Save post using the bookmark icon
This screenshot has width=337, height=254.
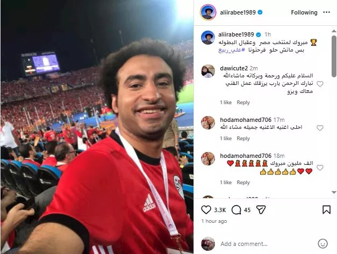click(x=326, y=210)
